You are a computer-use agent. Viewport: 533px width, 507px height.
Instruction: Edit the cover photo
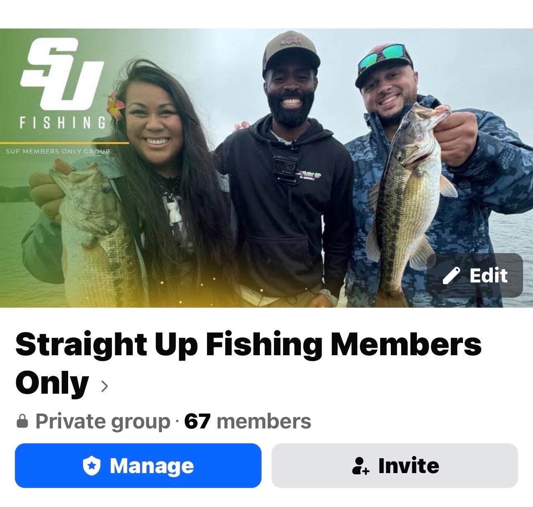475,275
